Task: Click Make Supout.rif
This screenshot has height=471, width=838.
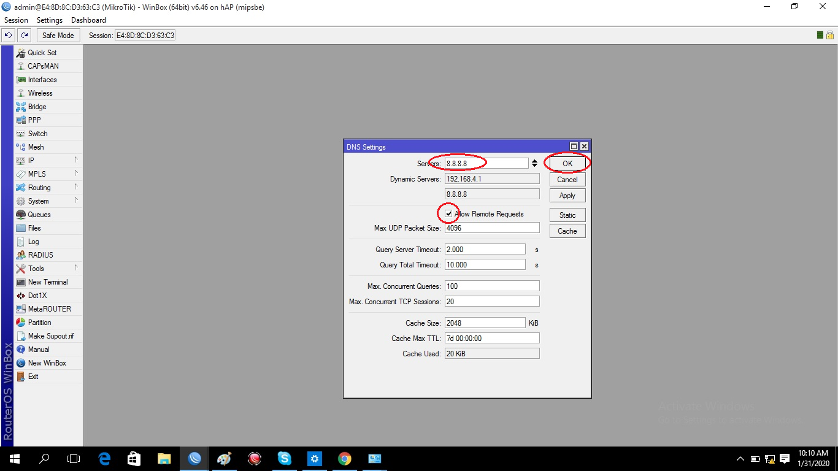Action: tap(48, 336)
